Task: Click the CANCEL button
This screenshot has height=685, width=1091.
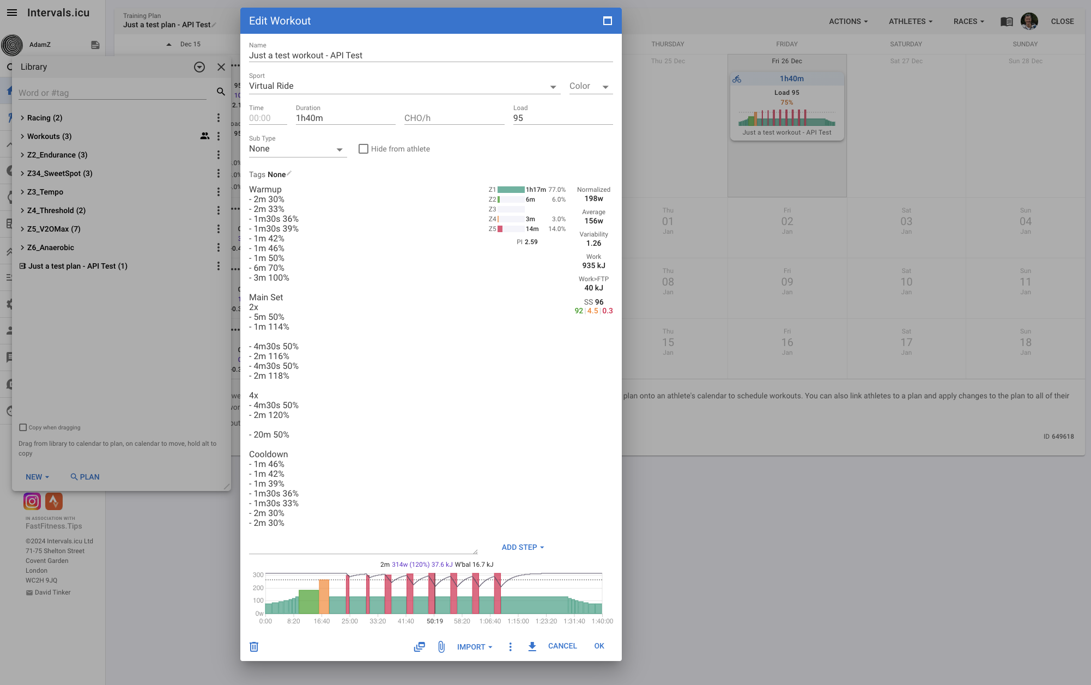Action: pyautogui.click(x=562, y=646)
